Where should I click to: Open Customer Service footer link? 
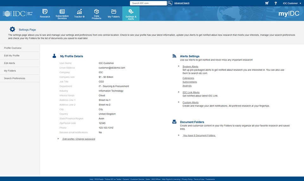137,179
